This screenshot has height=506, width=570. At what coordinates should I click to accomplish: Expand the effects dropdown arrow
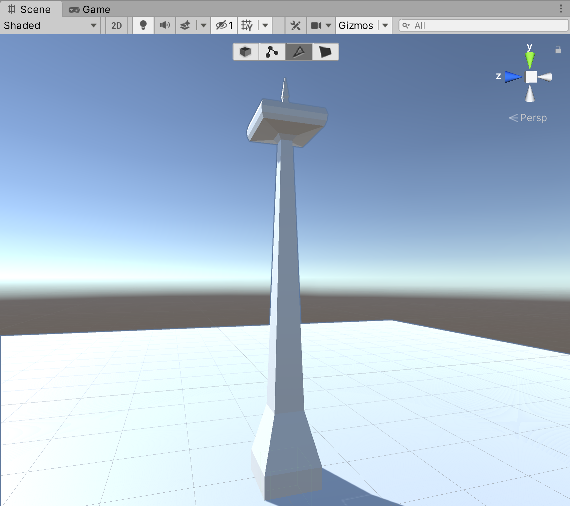click(204, 26)
